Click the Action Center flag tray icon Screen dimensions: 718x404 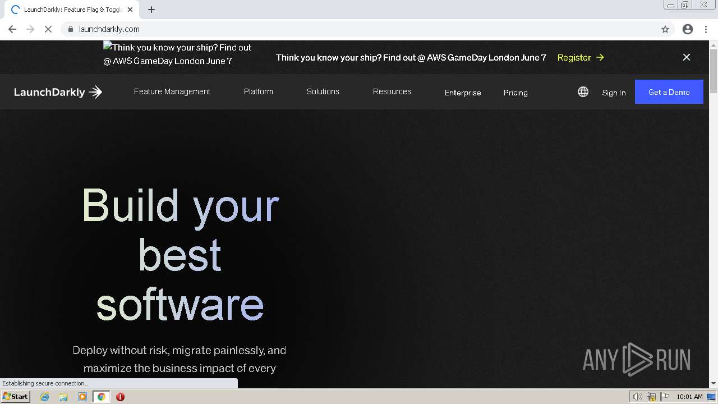(664, 397)
